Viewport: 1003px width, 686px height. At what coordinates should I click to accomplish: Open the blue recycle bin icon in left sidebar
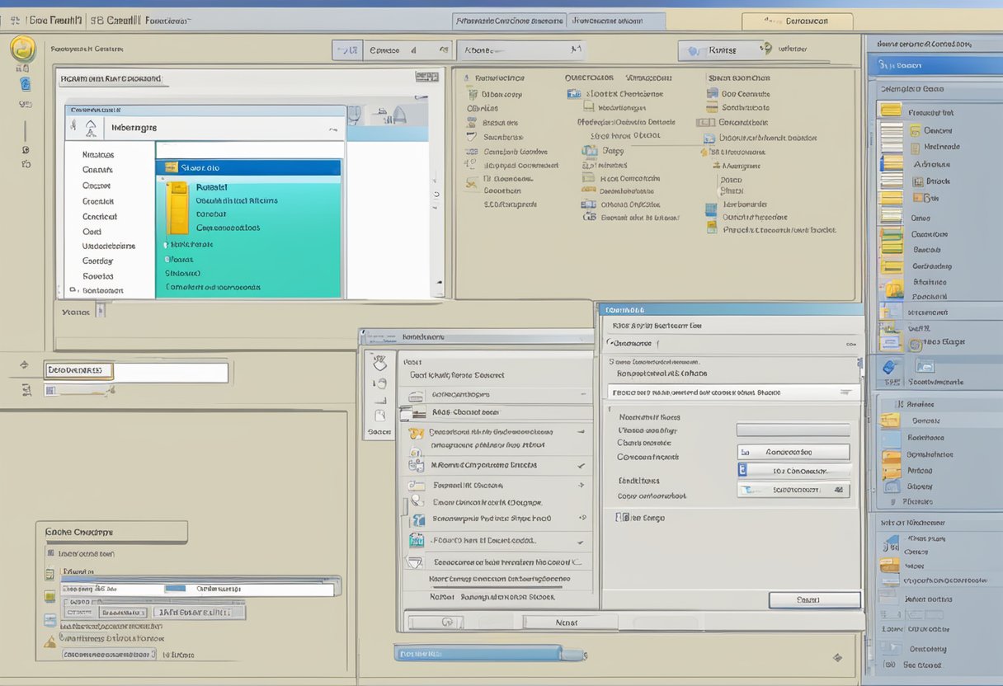pyautogui.click(x=25, y=82)
